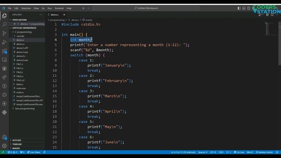Click the lightning bolt icon in activity bar

[x=4, y=104]
